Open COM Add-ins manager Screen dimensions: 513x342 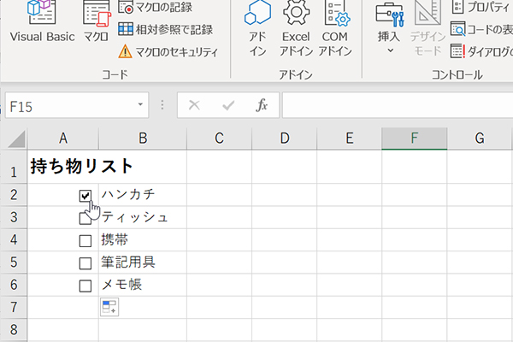(x=335, y=26)
